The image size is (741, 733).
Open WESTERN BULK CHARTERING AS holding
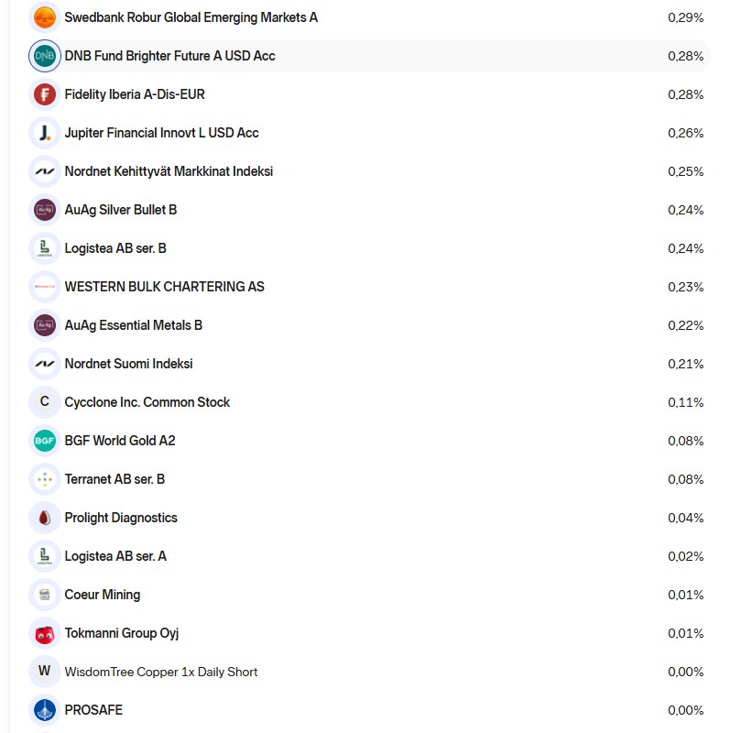pyautogui.click(x=164, y=287)
